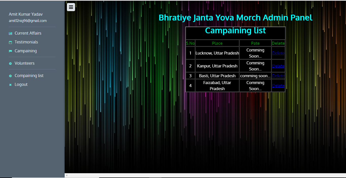Image resolution: width=346 pixels, height=178 pixels.
Task: Click serial number 2 cell
Action: [190, 66]
